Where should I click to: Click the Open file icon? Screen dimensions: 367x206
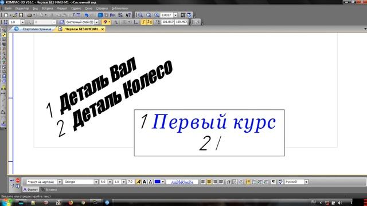pyautogui.click(x=15, y=15)
